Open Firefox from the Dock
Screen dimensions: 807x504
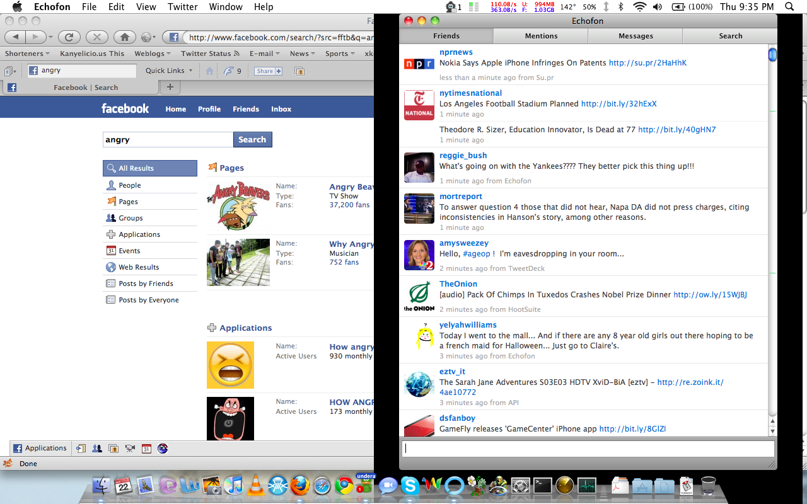[300, 486]
